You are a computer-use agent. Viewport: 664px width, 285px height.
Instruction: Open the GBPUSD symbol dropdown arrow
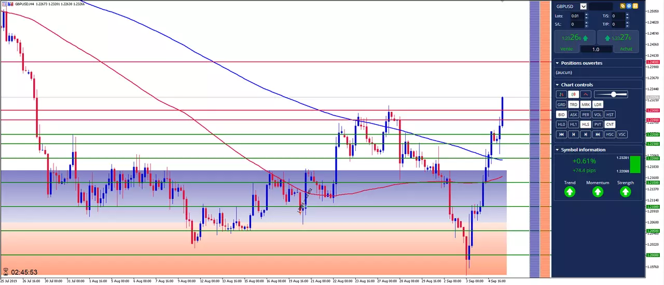[x=584, y=6]
